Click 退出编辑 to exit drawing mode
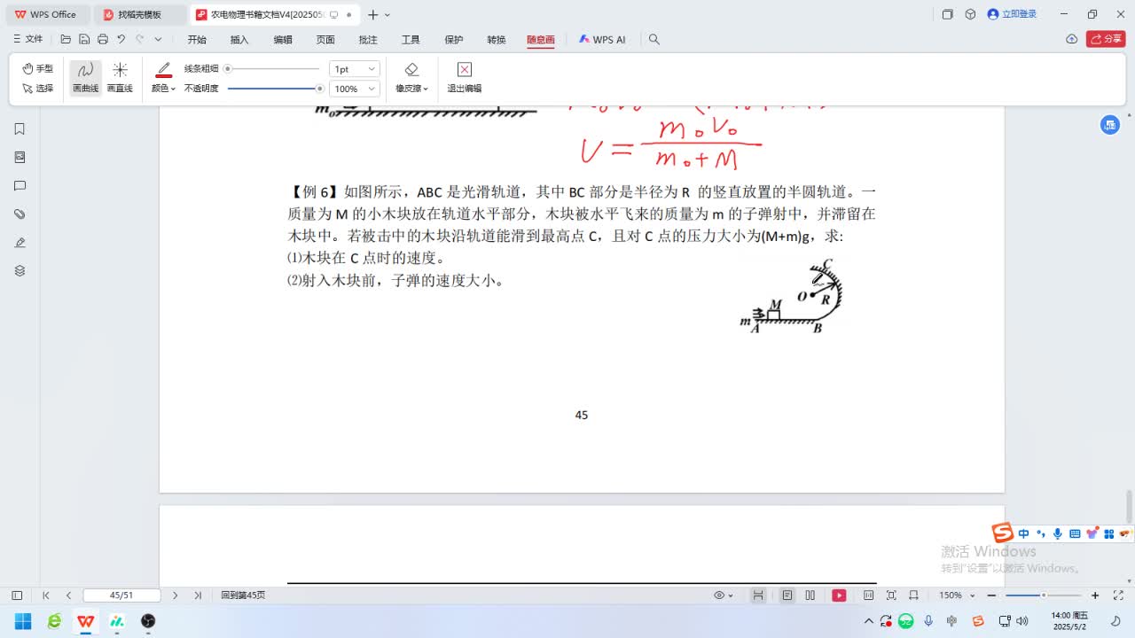Viewport: 1135px width, 638px height. coord(464,78)
